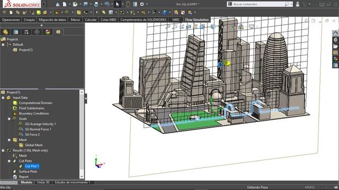Open dropdown arrow next to Options gear
This screenshot has height=190, width=339.
click(x=147, y=4)
